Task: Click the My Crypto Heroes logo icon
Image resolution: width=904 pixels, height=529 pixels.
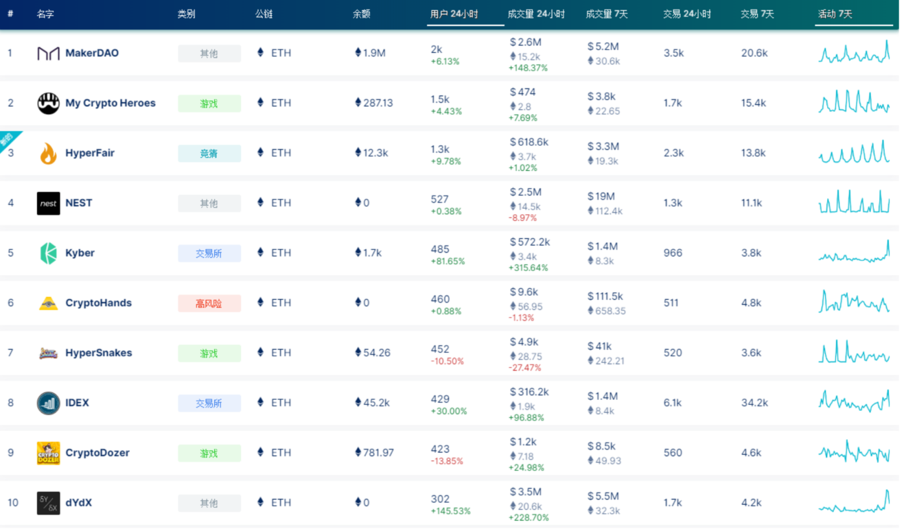Action: coord(48,104)
